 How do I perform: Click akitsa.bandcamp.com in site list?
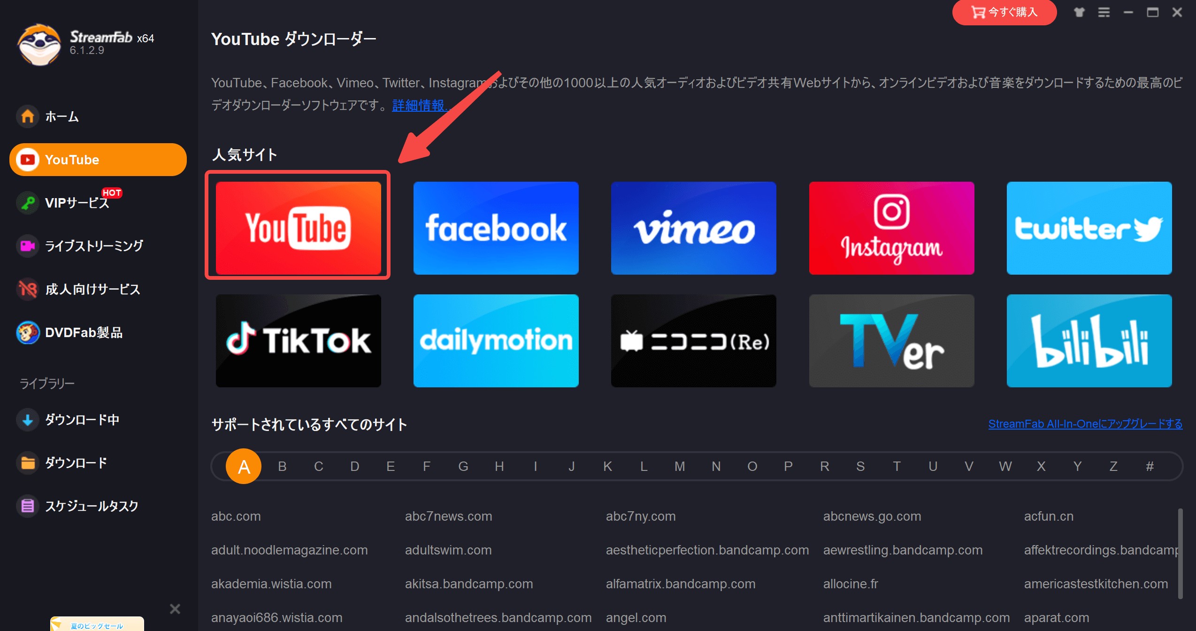click(469, 584)
